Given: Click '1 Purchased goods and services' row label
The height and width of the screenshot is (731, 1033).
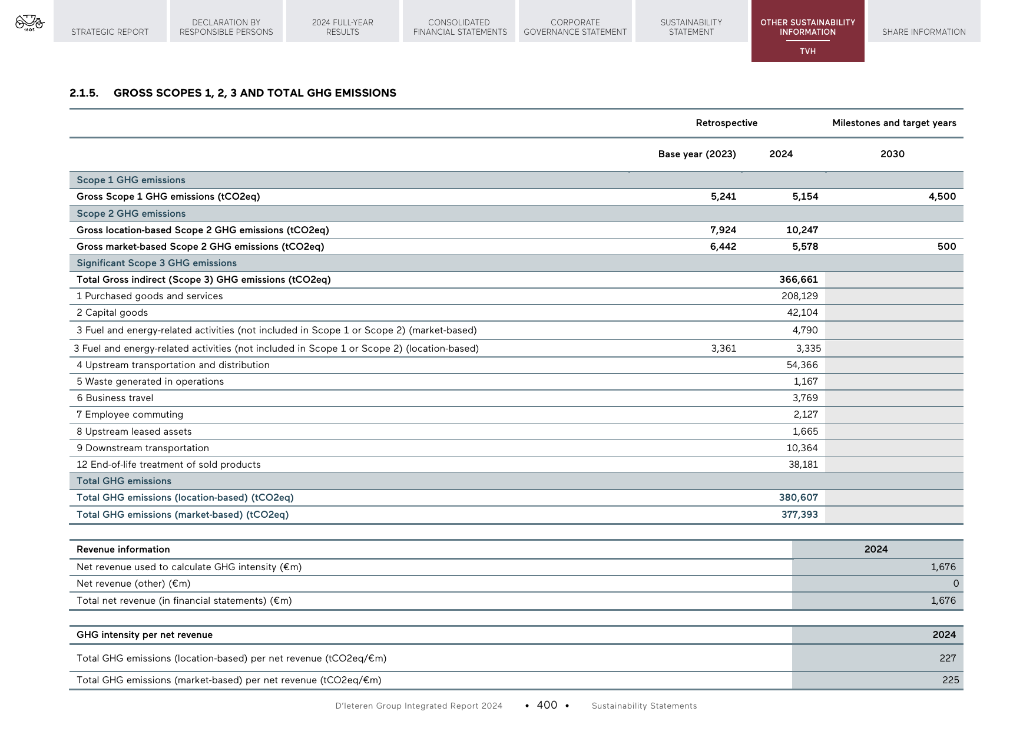Looking at the screenshot, I should [x=150, y=296].
